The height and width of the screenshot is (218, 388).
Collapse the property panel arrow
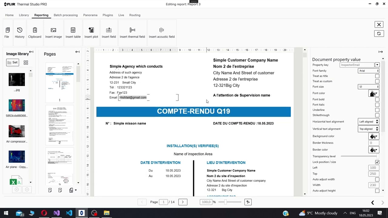381,52
